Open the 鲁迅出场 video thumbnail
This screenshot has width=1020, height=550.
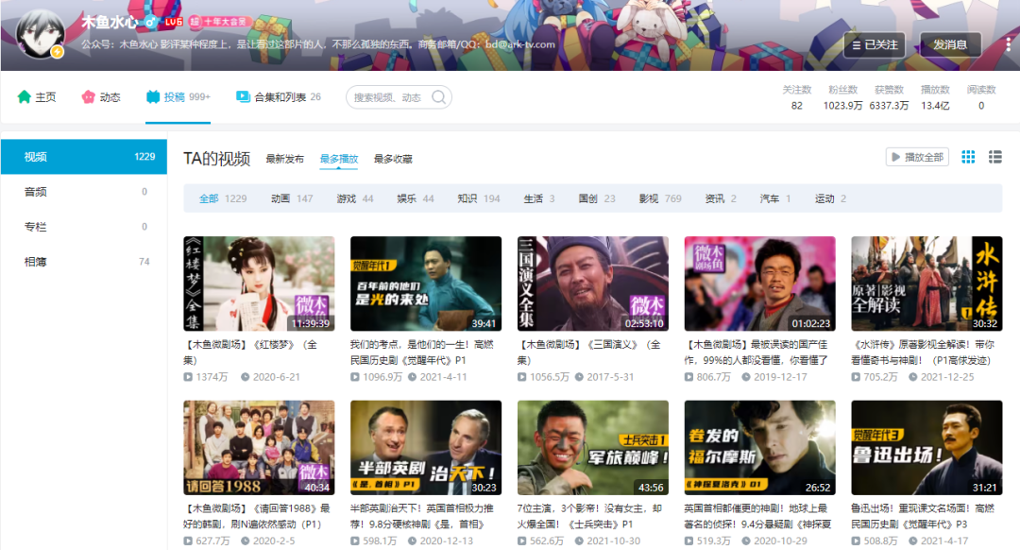(x=926, y=448)
